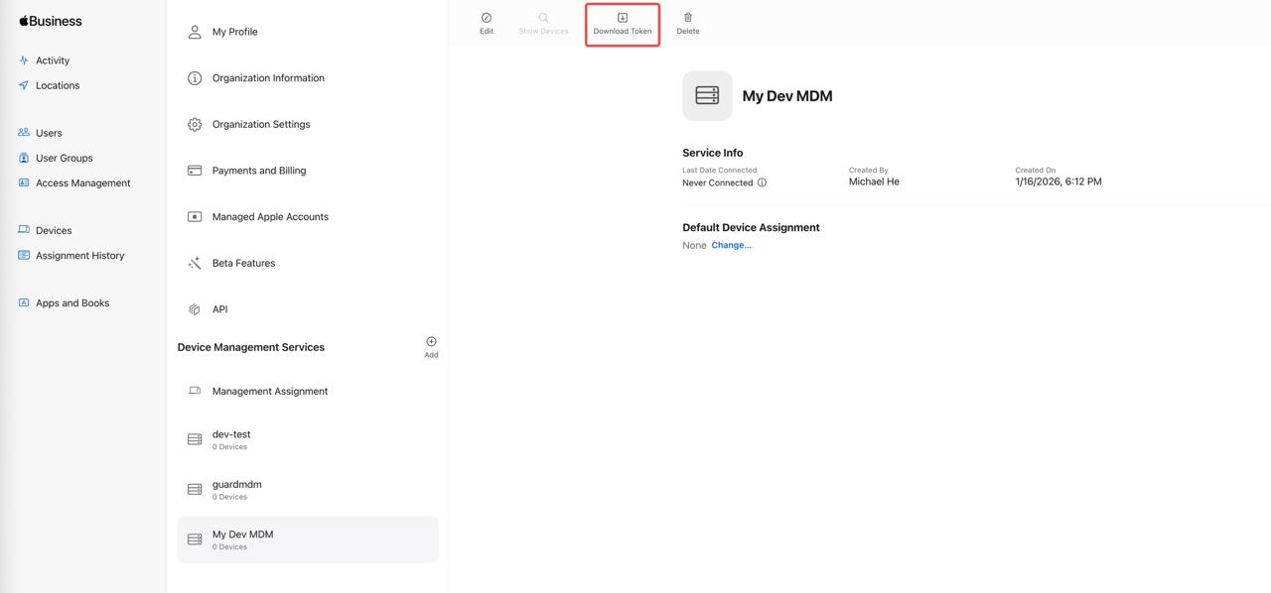Click the Apple Business logo
Viewport: 1271px width, 593px height.
[51, 21]
